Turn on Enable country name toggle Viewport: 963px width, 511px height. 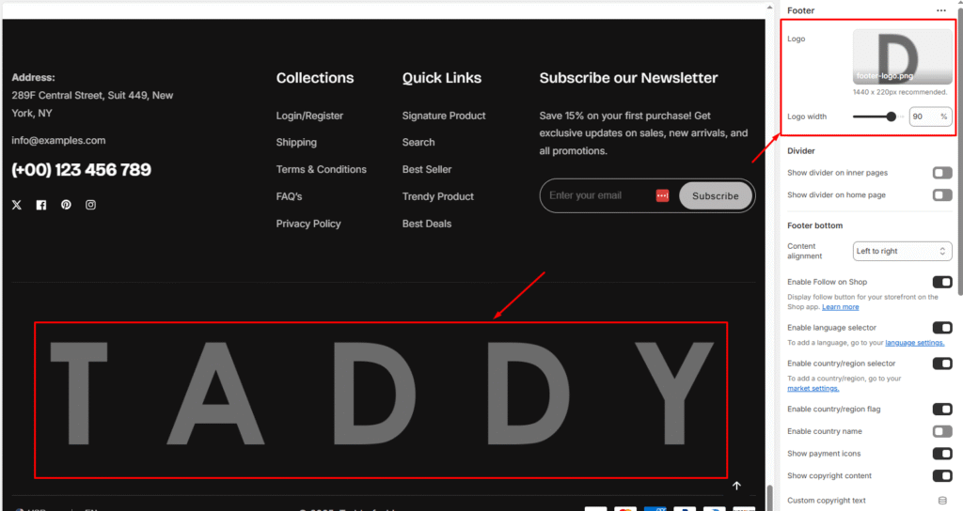pos(941,431)
